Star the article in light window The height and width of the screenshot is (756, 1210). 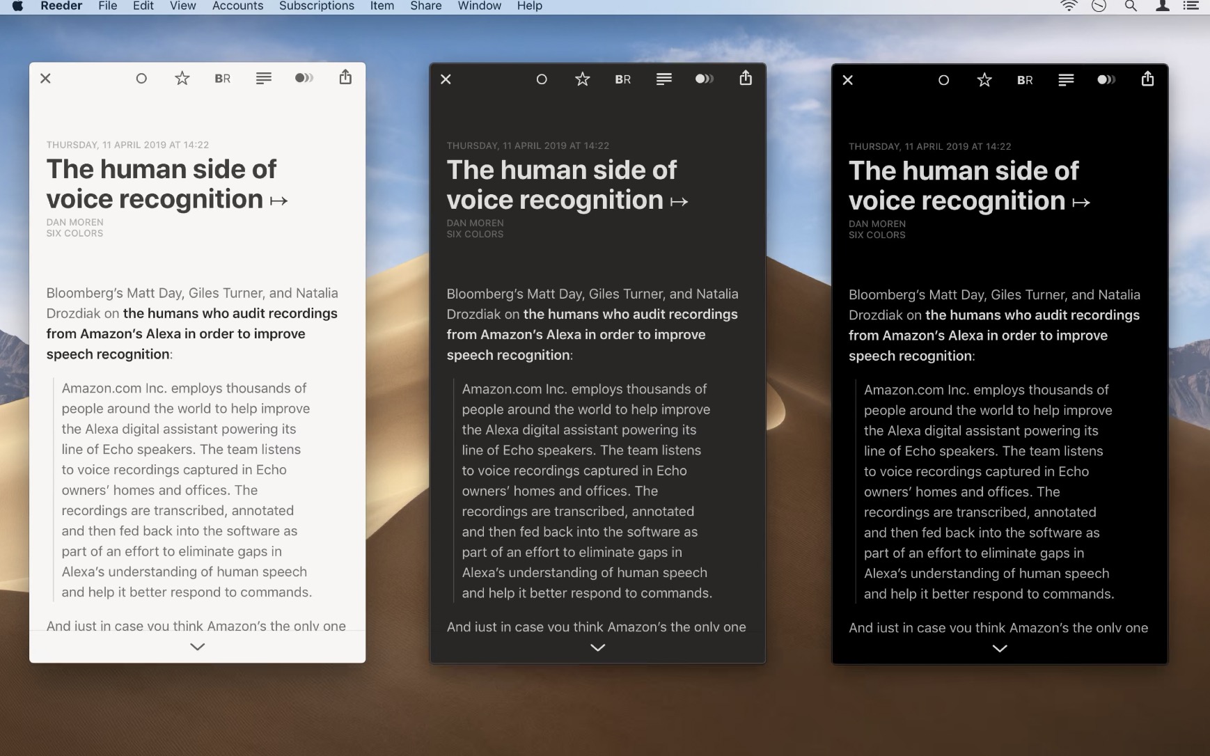(x=182, y=78)
